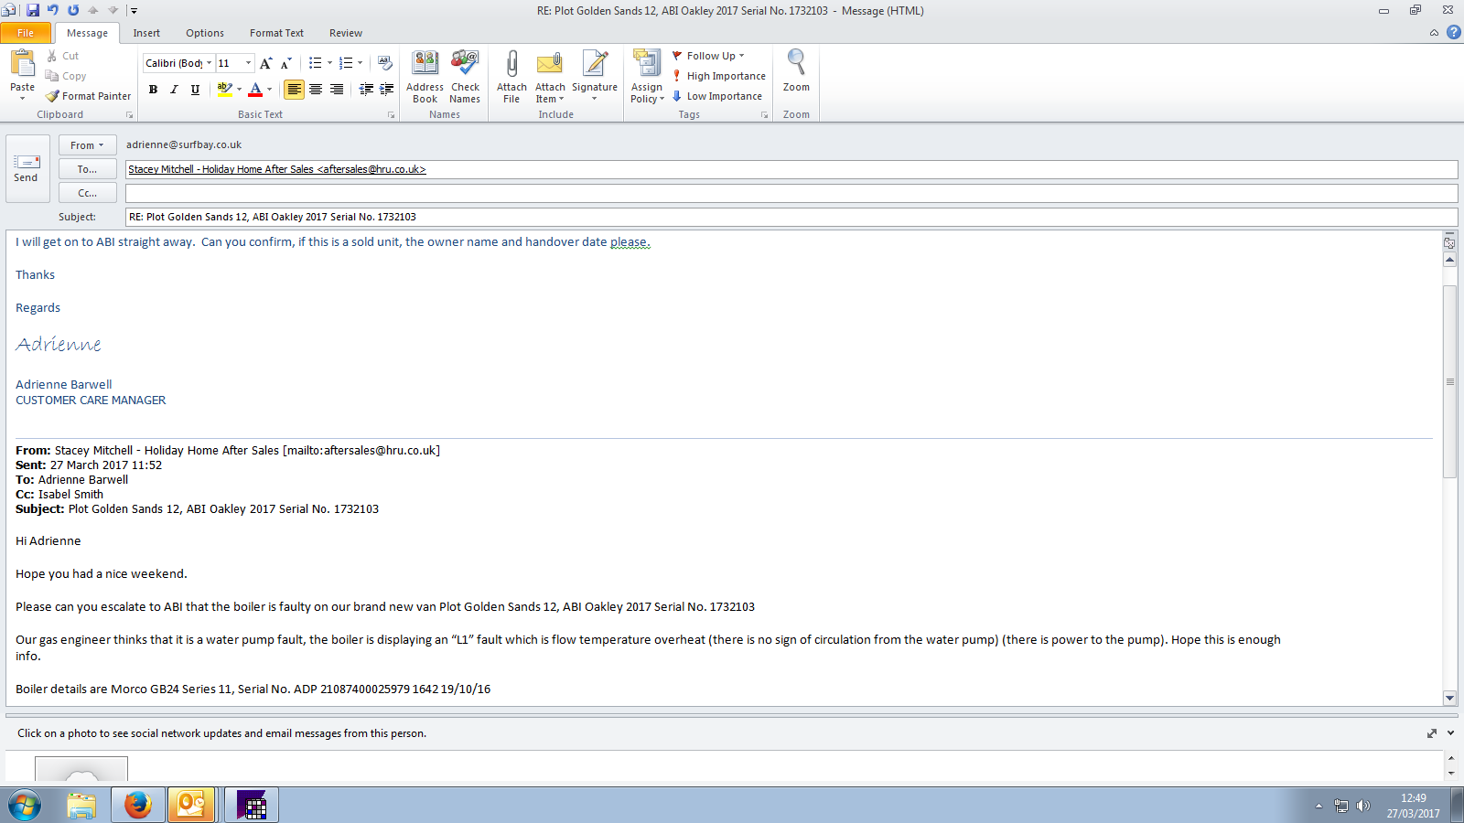This screenshot has width=1464, height=823.
Task: Expand the People Pane to full size
Action: [1432, 733]
